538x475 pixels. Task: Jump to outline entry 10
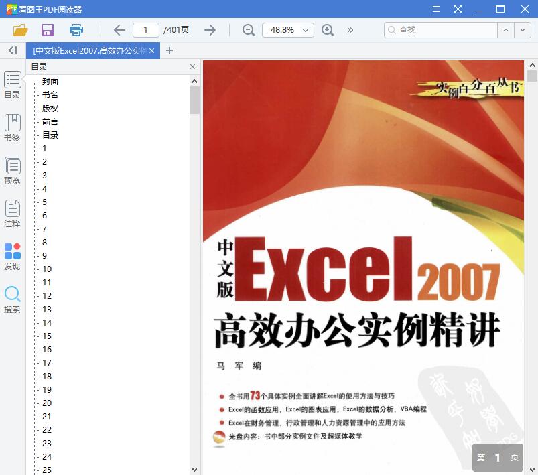47,269
